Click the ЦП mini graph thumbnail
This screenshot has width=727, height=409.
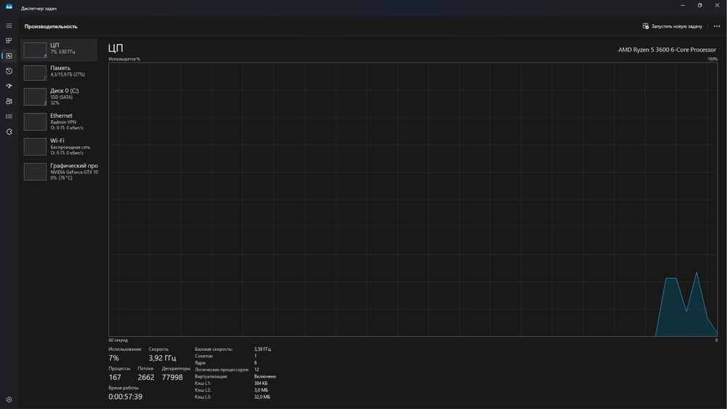pos(35,50)
